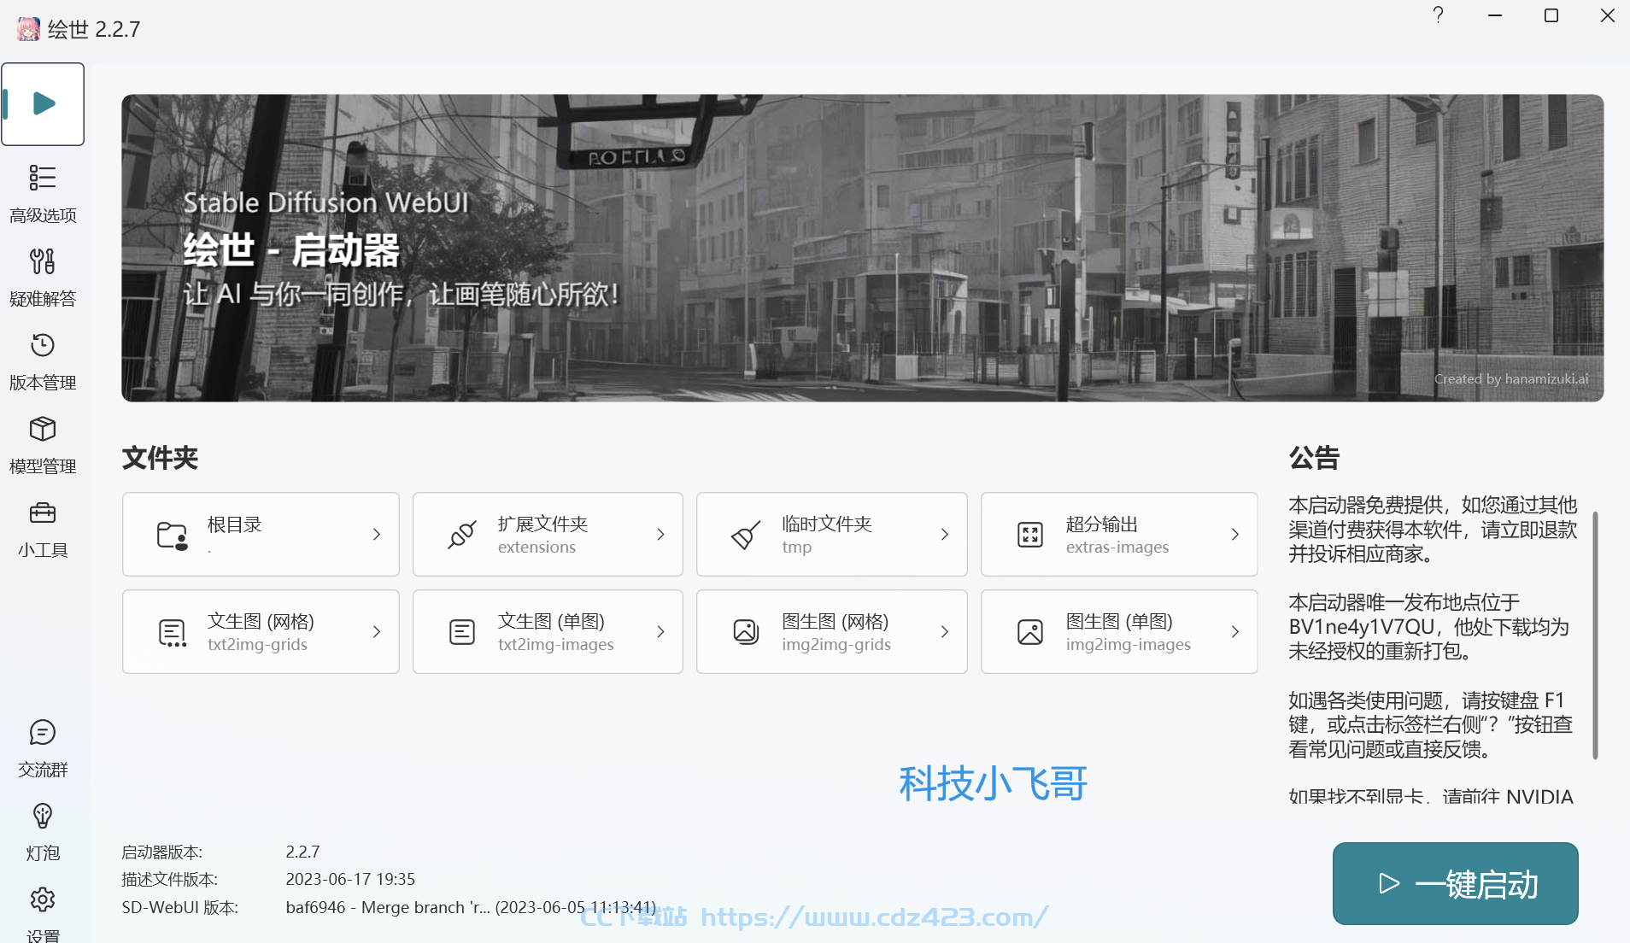Viewport: 1630px width, 943px height.
Task: Click the images icon on 图生图 (网格) card
Action: click(746, 632)
